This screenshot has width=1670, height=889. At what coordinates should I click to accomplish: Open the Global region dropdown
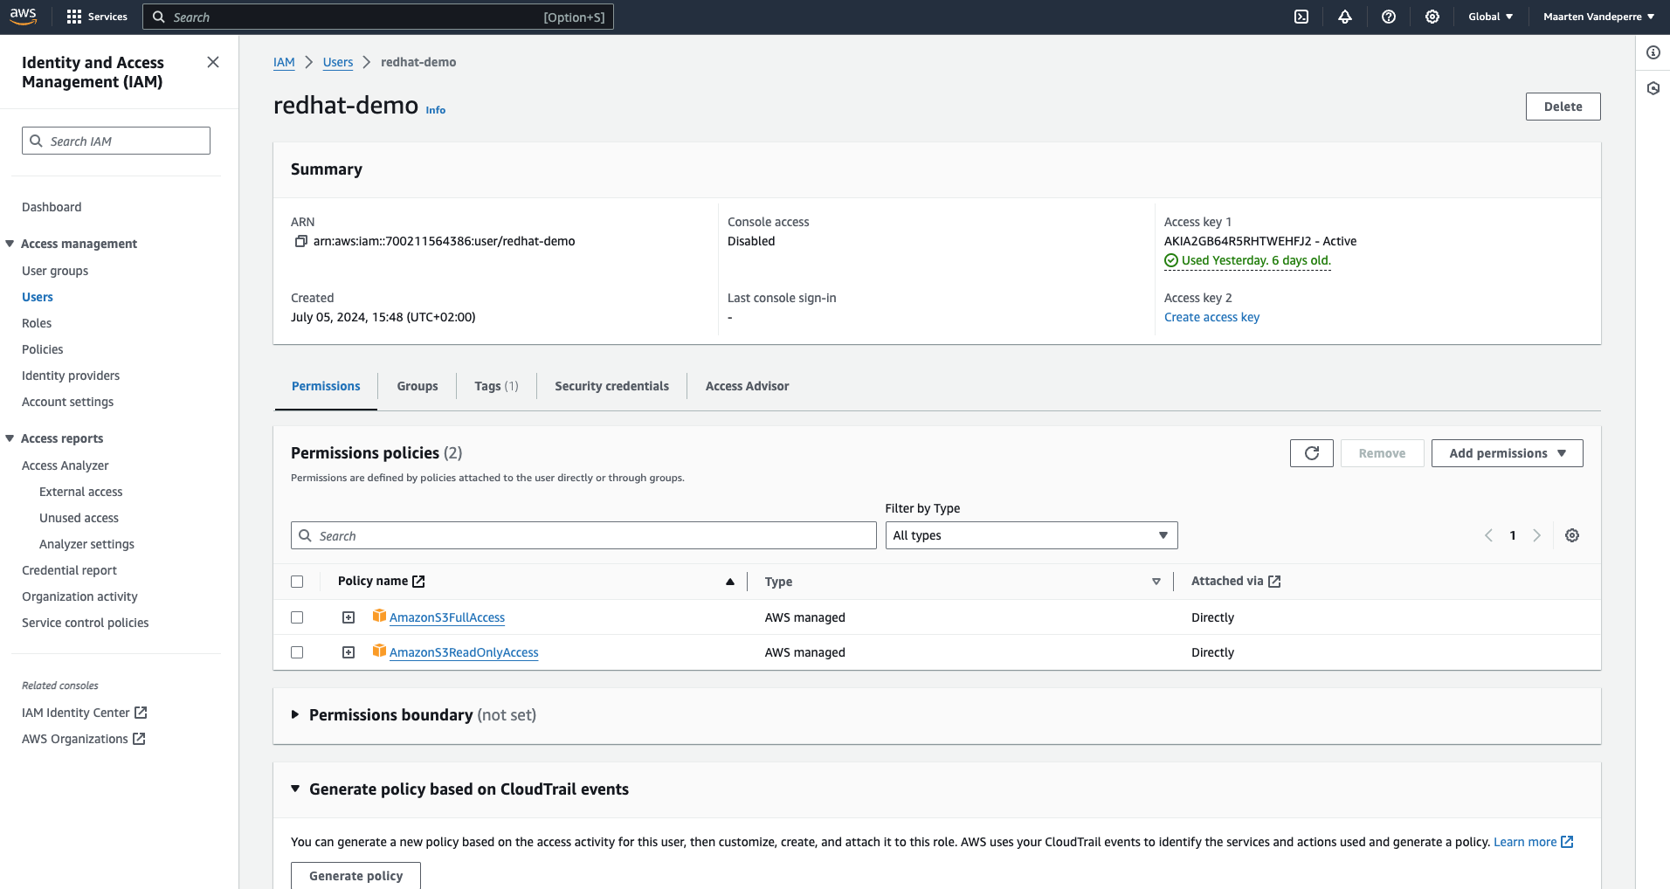tap(1490, 17)
